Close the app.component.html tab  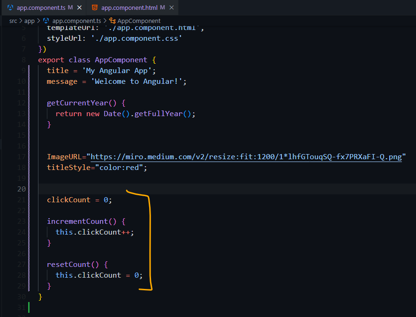(172, 7)
